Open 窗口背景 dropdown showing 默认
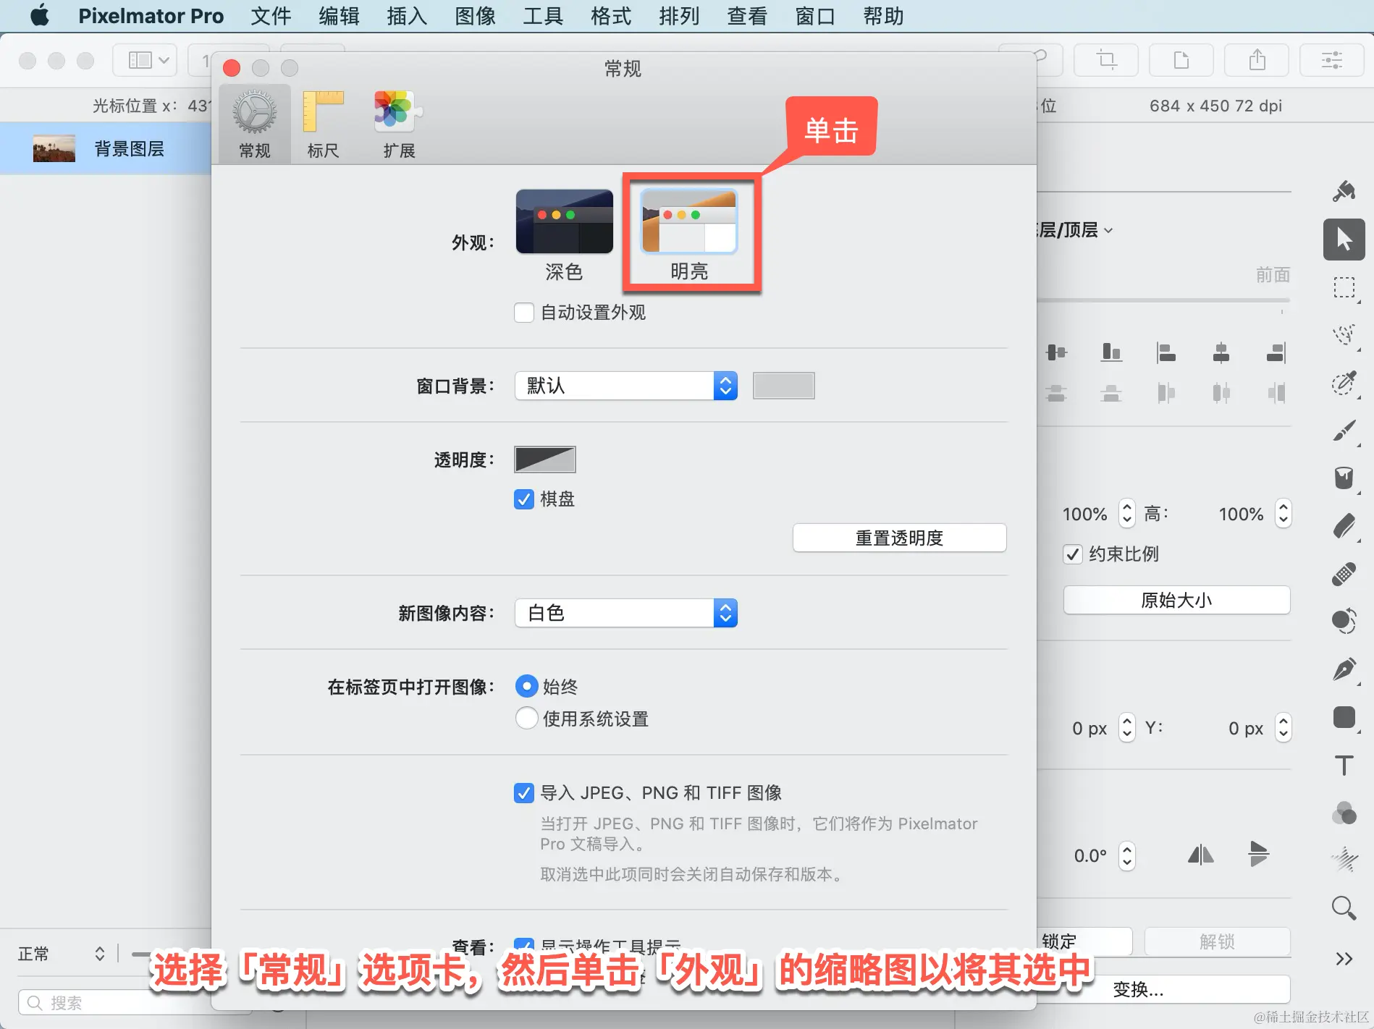The height and width of the screenshot is (1029, 1374). 626,386
